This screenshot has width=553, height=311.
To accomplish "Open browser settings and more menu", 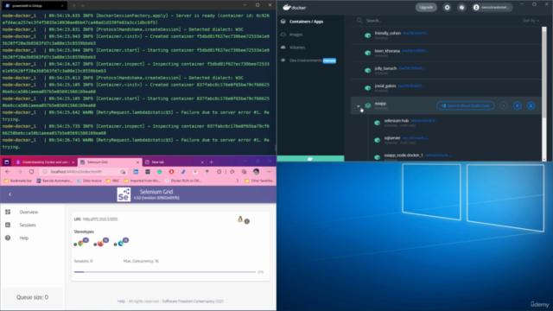I will point(269,172).
